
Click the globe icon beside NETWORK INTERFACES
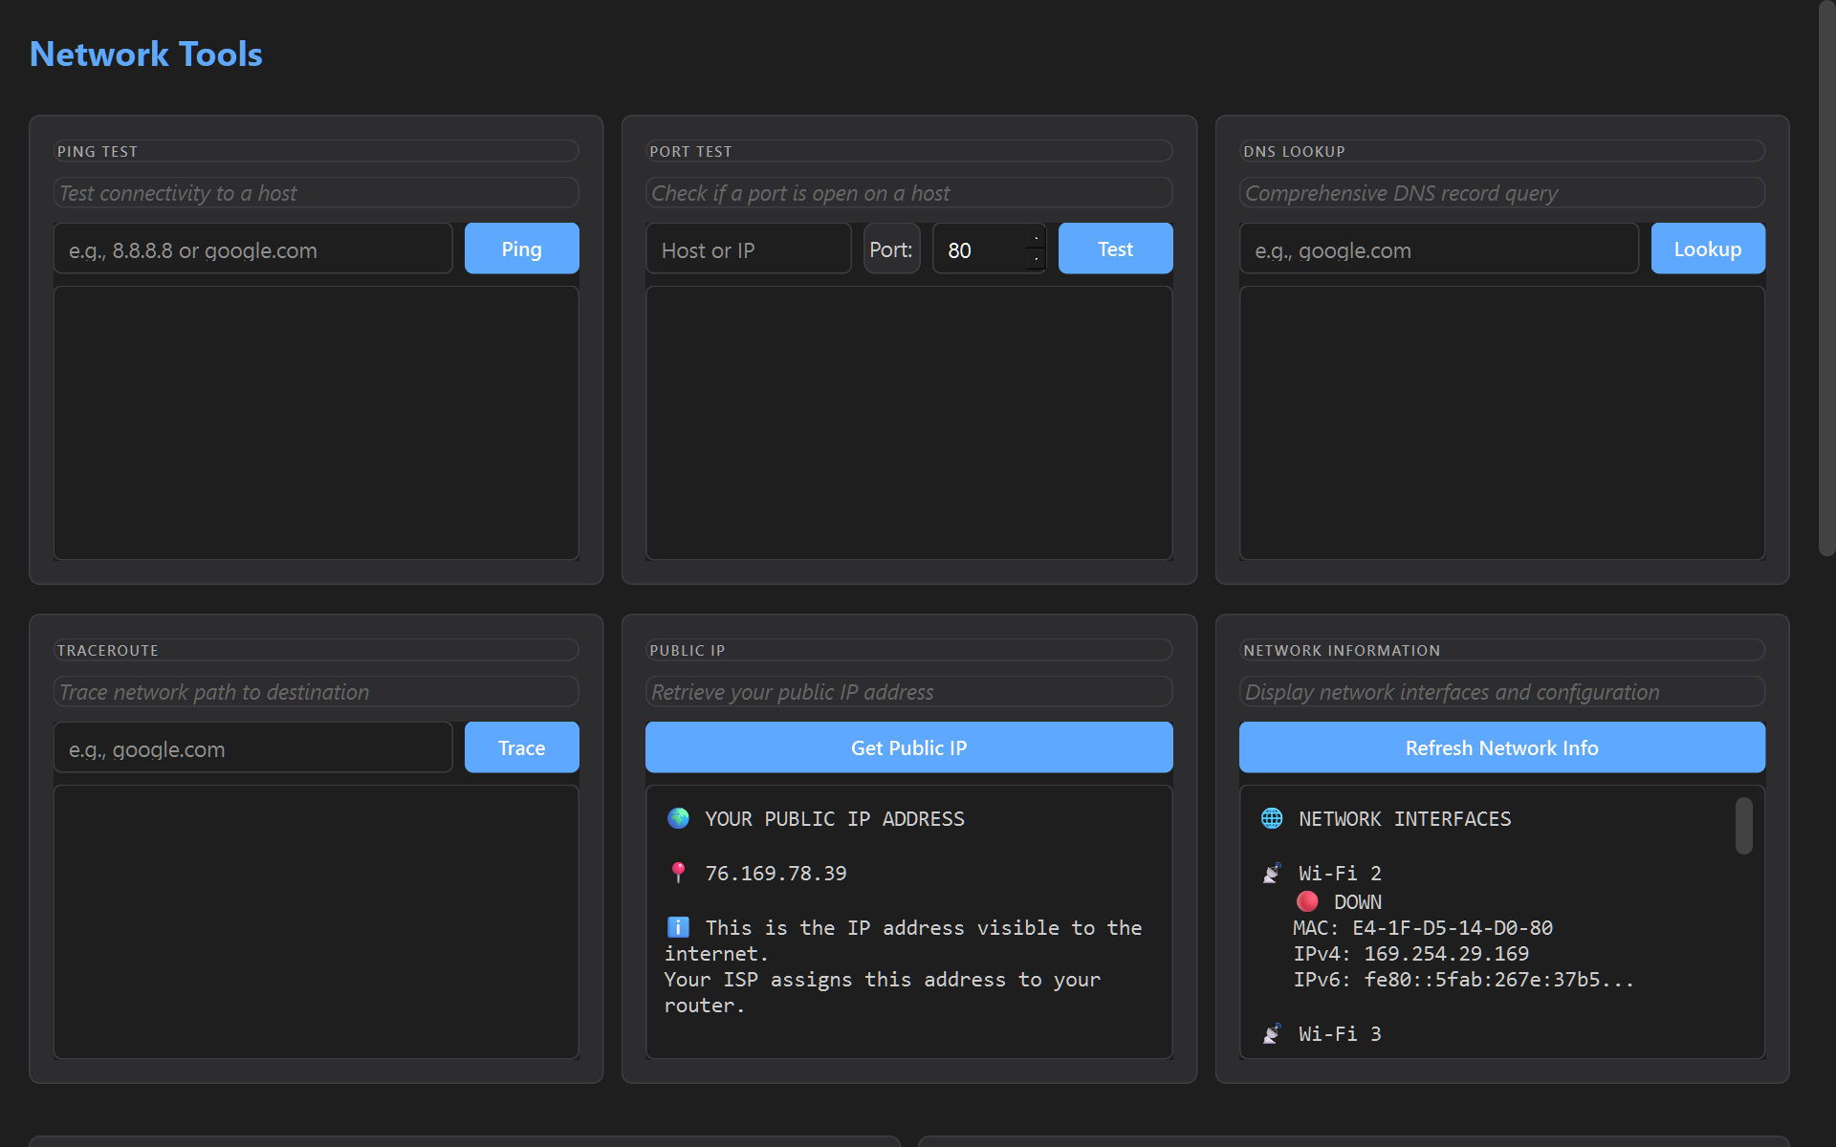[x=1271, y=818]
